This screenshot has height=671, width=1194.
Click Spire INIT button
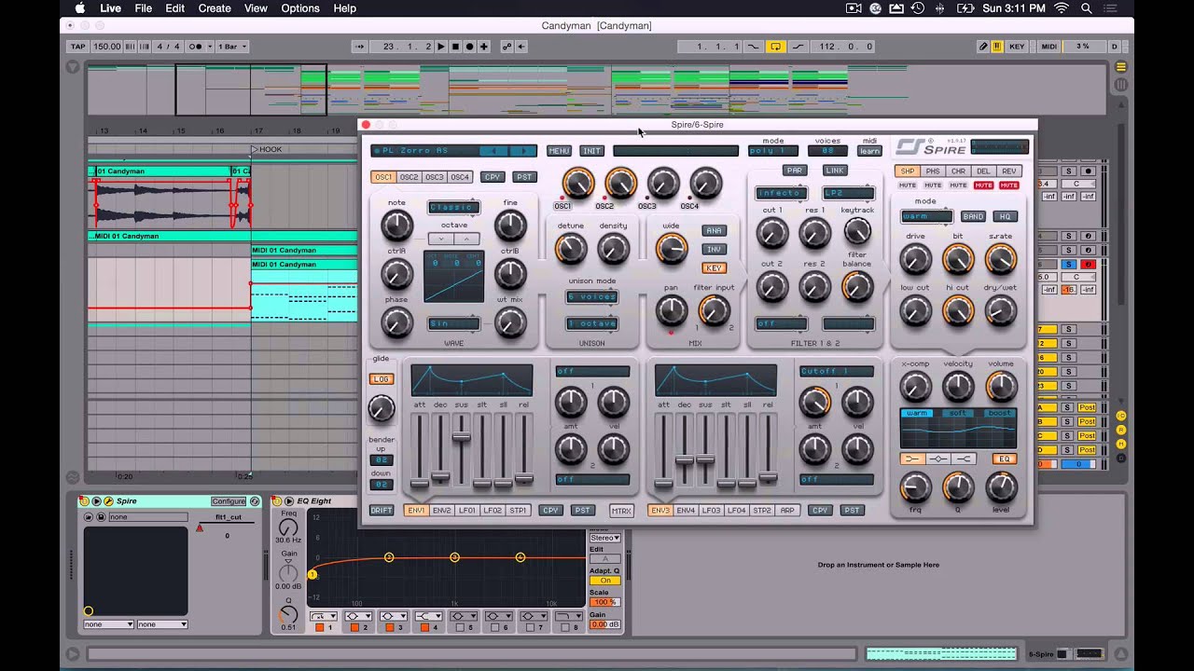coord(591,151)
